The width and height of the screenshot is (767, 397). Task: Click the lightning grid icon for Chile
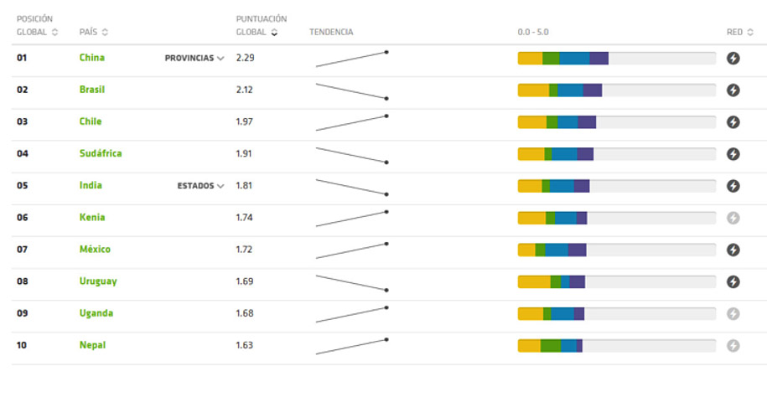[733, 122]
